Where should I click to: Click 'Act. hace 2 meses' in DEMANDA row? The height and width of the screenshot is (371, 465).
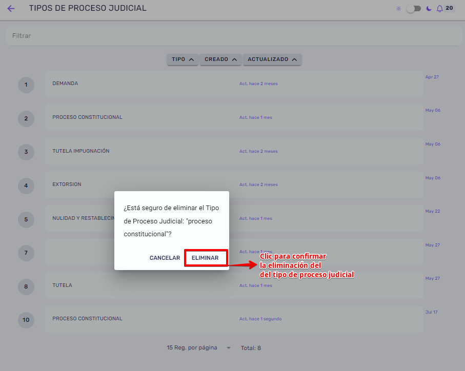(x=258, y=84)
